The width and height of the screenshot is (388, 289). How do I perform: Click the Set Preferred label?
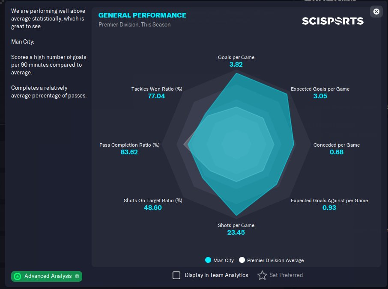click(286, 275)
